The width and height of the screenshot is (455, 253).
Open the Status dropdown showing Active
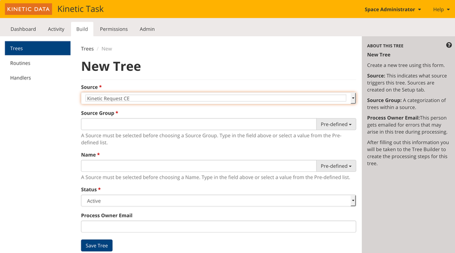click(x=218, y=201)
